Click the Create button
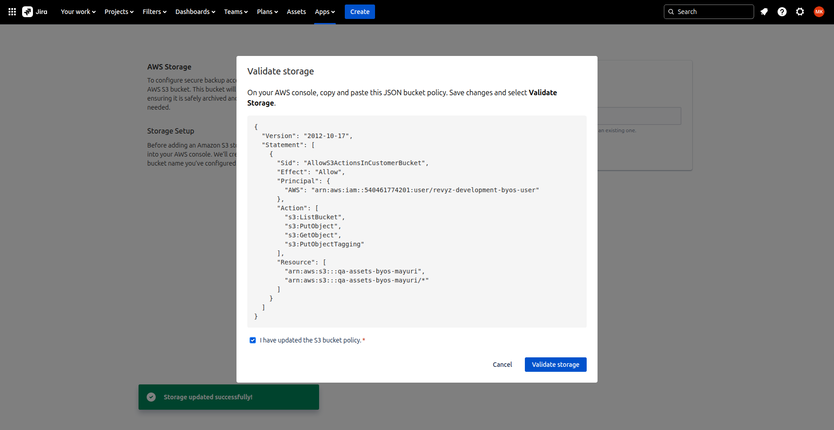 tap(360, 12)
